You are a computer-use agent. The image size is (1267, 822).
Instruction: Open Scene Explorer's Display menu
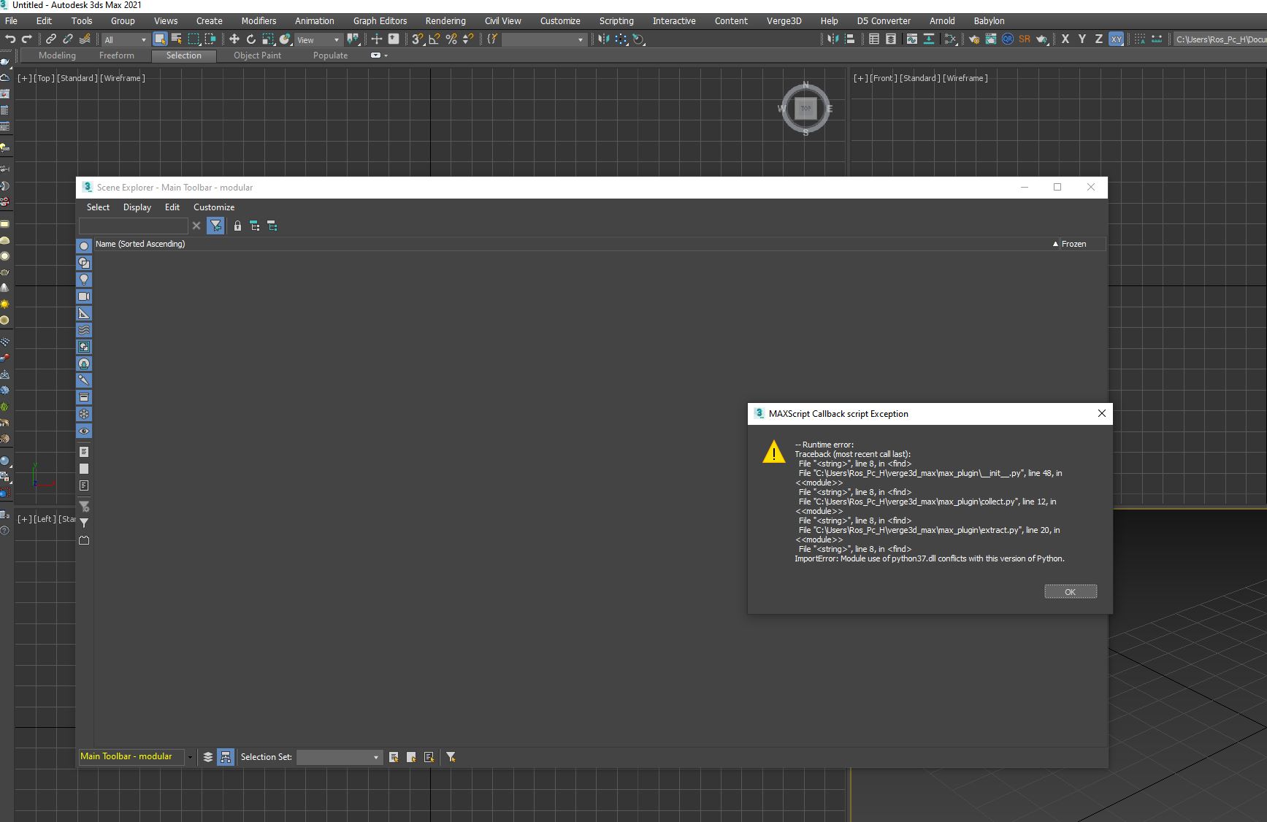tap(137, 207)
